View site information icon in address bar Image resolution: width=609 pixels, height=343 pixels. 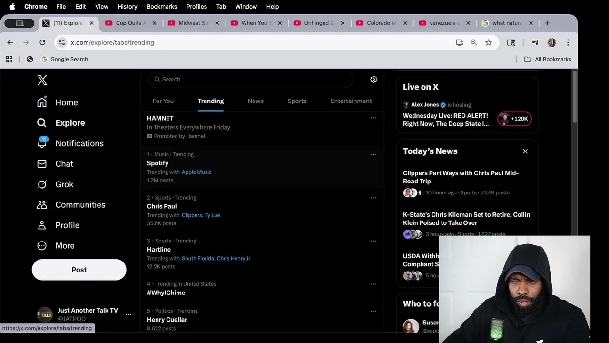tap(62, 42)
